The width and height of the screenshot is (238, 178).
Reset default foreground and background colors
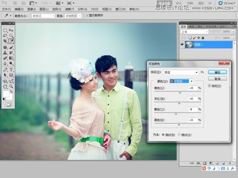pyautogui.click(x=4, y=99)
